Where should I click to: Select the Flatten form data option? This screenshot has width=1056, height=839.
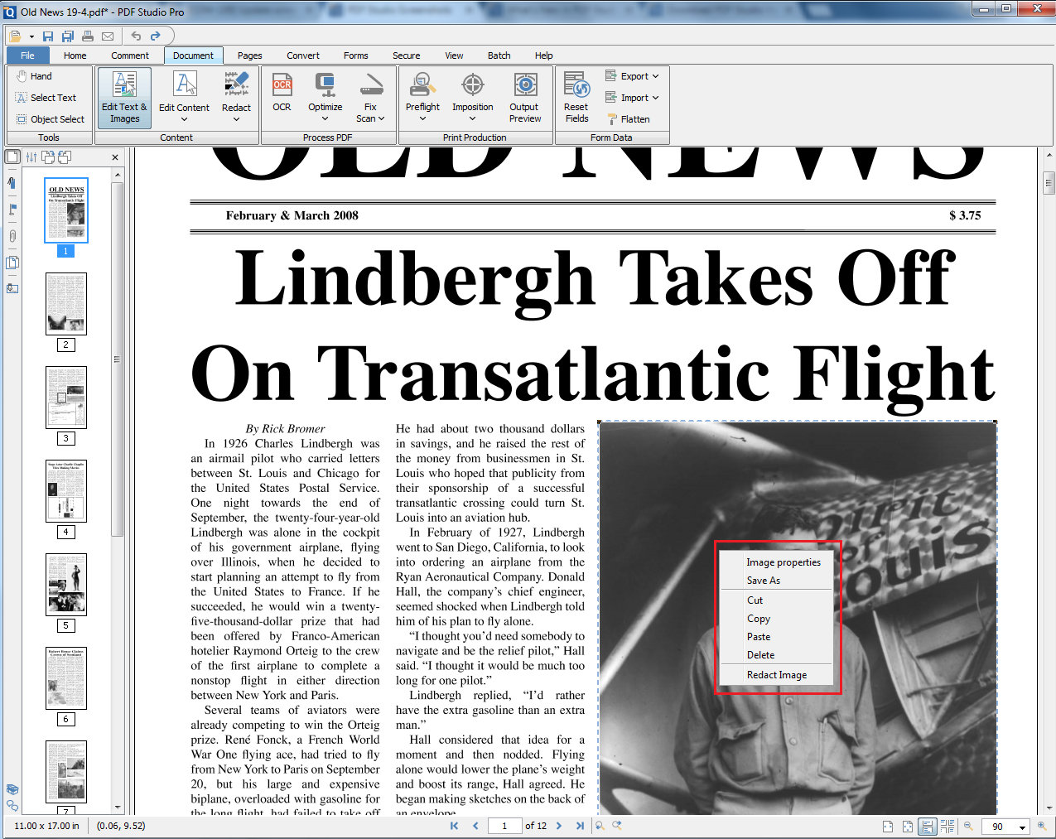tap(628, 119)
